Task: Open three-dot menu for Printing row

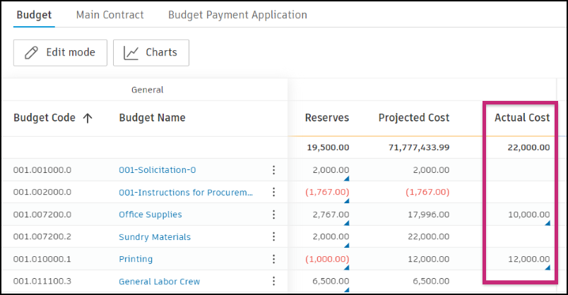Action: pyautogui.click(x=273, y=260)
